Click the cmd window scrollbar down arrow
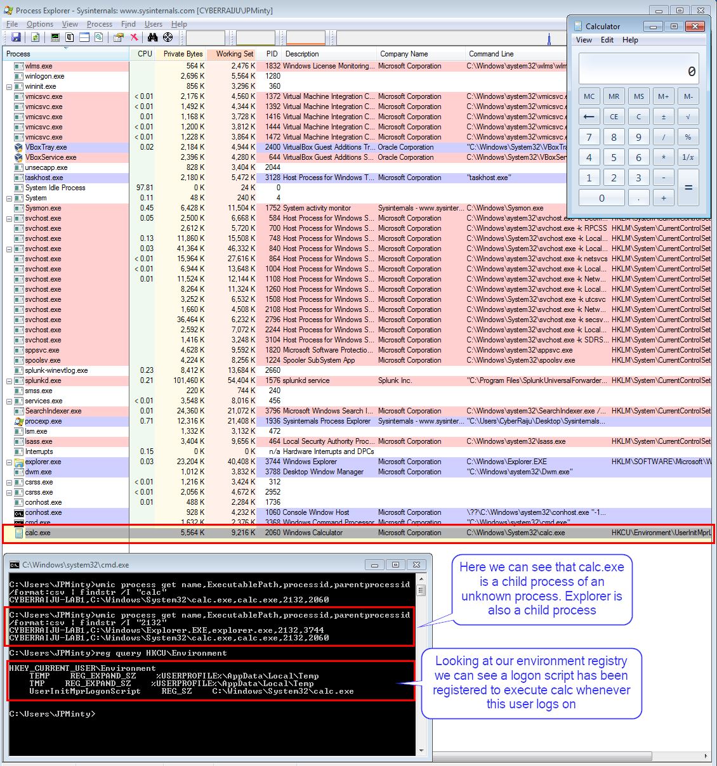The image size is (717, 766). pyautogui.click(x=421, y=750)
